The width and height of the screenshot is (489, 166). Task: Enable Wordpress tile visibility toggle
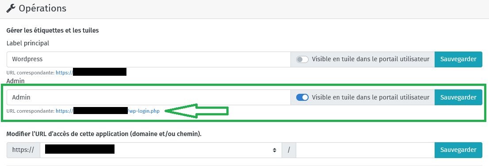click(x=302, y=59)
